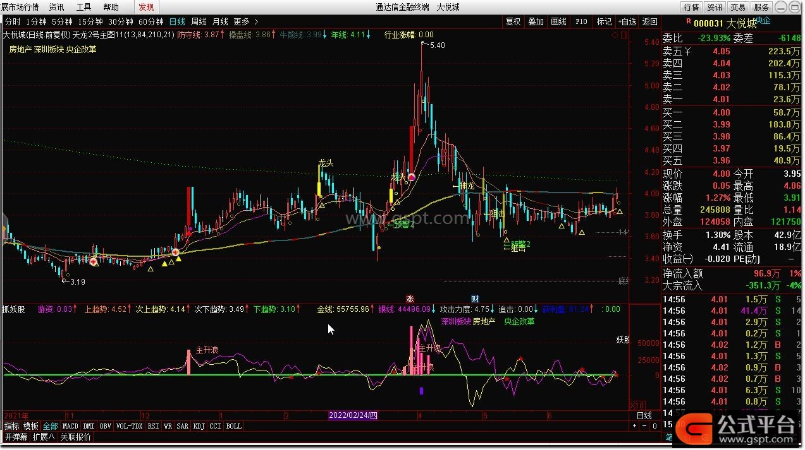Screen dimensions: 805x450
Task: Select the 日线 period tab
Action: click(x=177, y=21)
